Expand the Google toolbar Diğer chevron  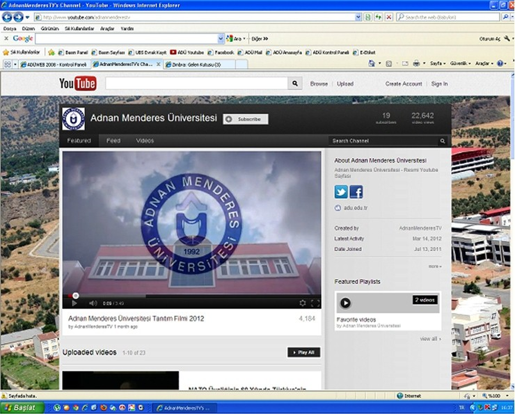coord(260,39)
